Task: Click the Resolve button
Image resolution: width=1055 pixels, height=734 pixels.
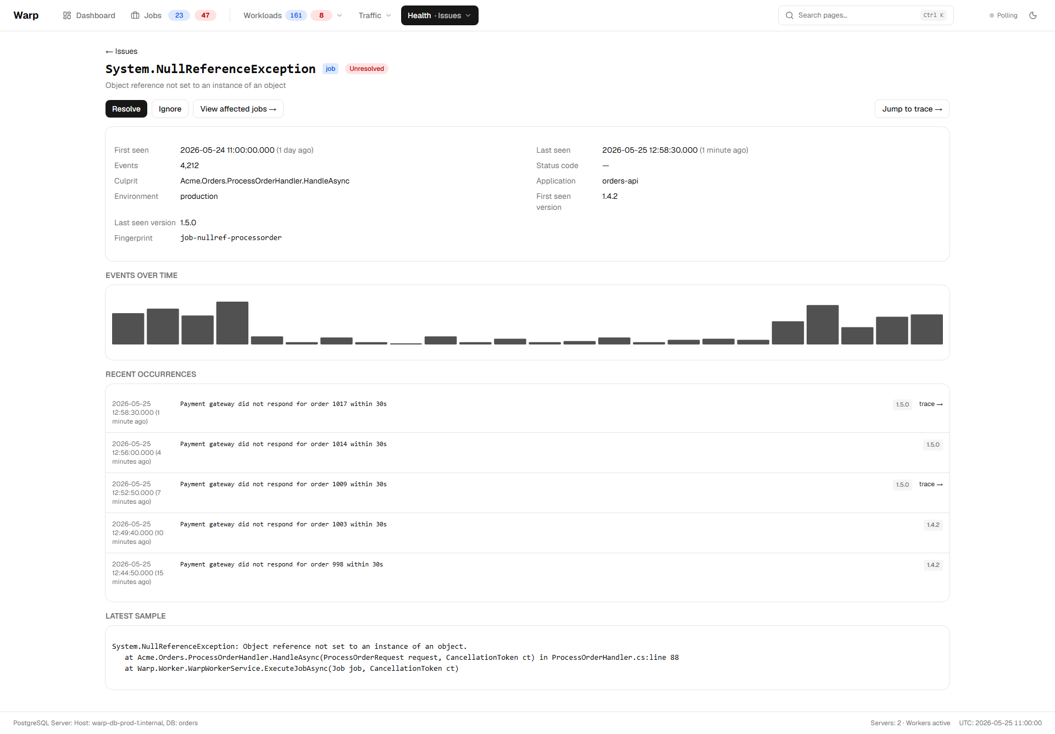Action: 126,109
